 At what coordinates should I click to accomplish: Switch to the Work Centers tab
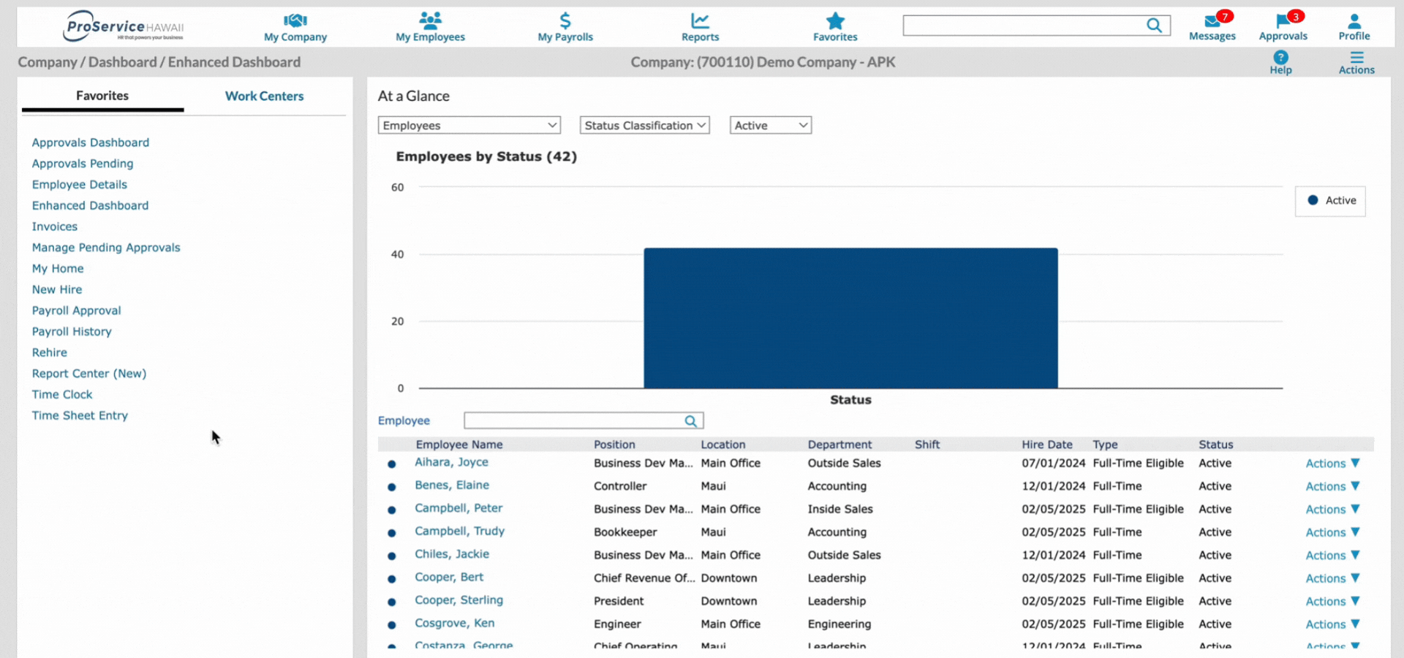(264, 96)
